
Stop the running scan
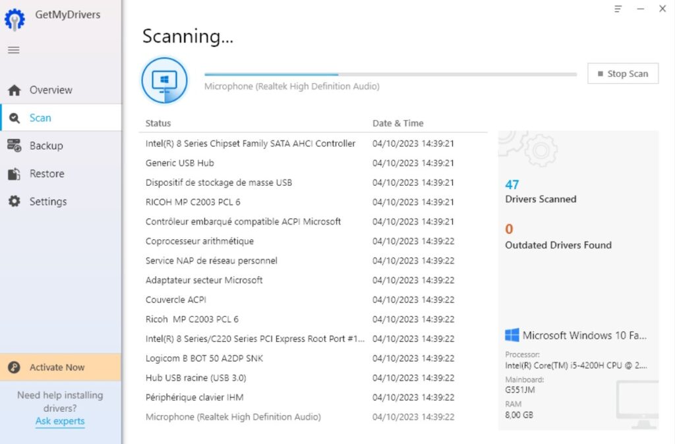pos(623,74)
